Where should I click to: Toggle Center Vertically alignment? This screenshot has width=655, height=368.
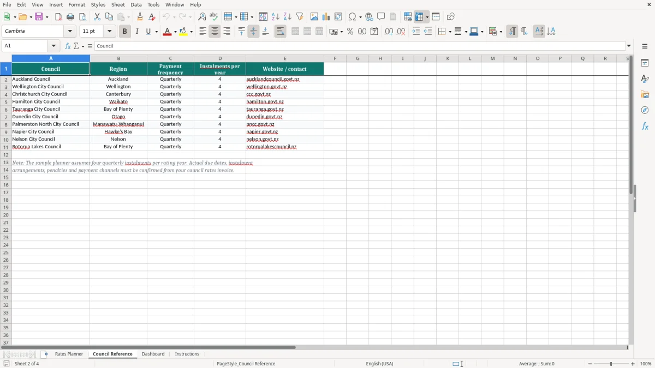(253, 32)
